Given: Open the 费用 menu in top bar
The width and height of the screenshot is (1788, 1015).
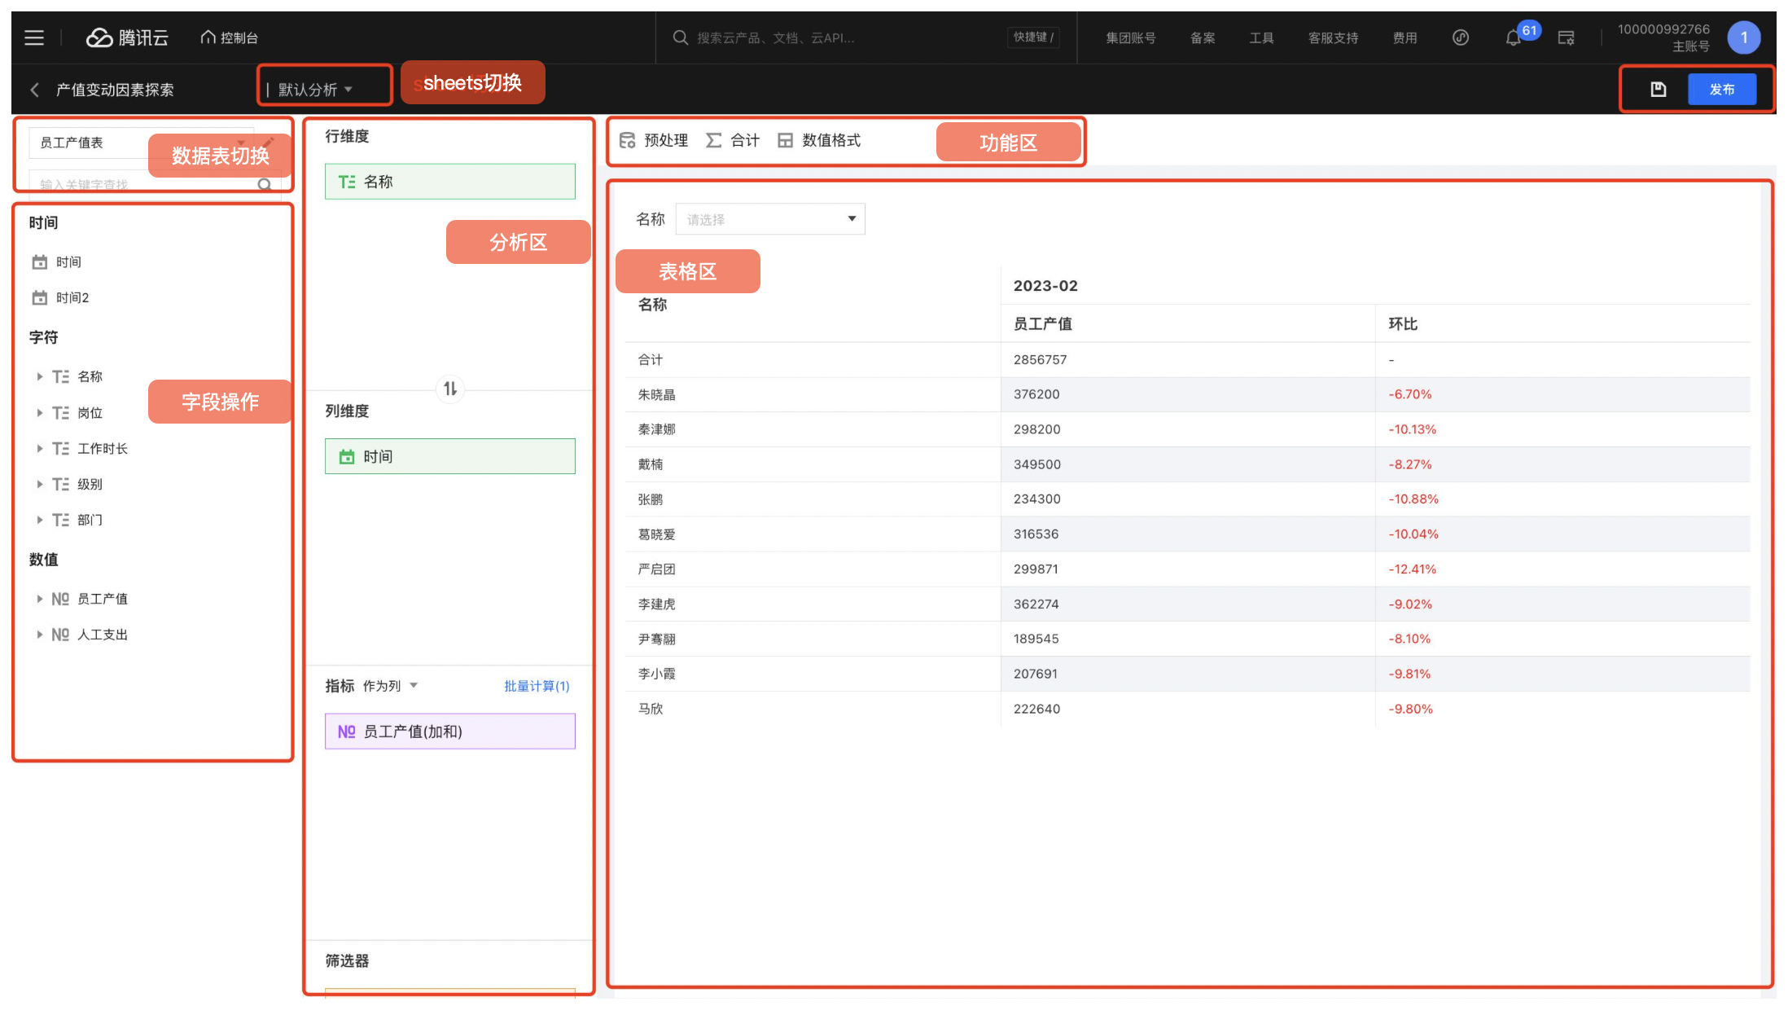Looking at the screenshot, I should tap(1405, 37).
